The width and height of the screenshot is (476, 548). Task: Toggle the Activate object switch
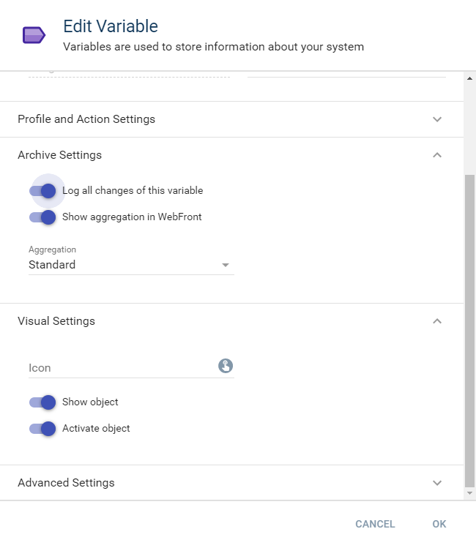[x=43, y=429]
